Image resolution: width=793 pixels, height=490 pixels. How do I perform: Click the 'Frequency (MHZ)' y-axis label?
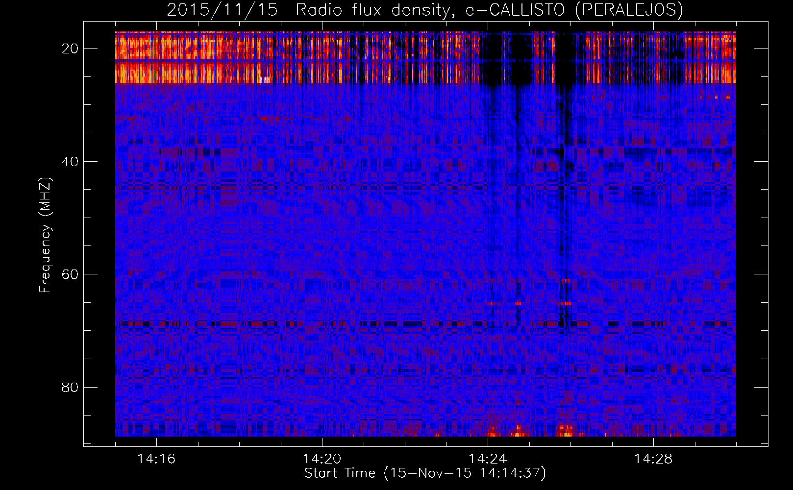coord(45,235)
